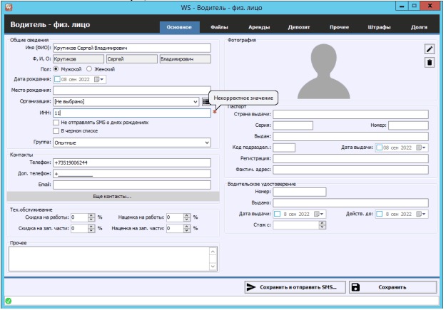Check the В черном списке checkbox

click(x=56, y=132)
